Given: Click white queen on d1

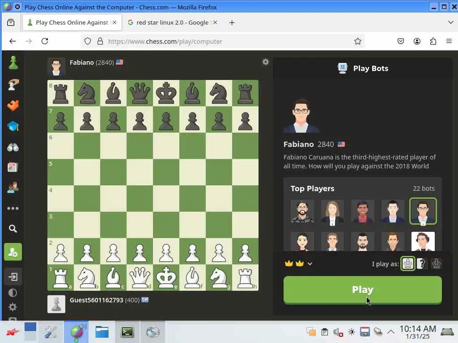Looking at the screenshot, I should (140, 277).
